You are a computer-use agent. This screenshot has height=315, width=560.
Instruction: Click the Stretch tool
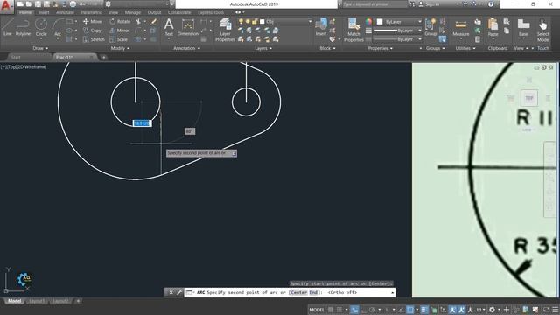pyautogui.click(x=94, y=39)
